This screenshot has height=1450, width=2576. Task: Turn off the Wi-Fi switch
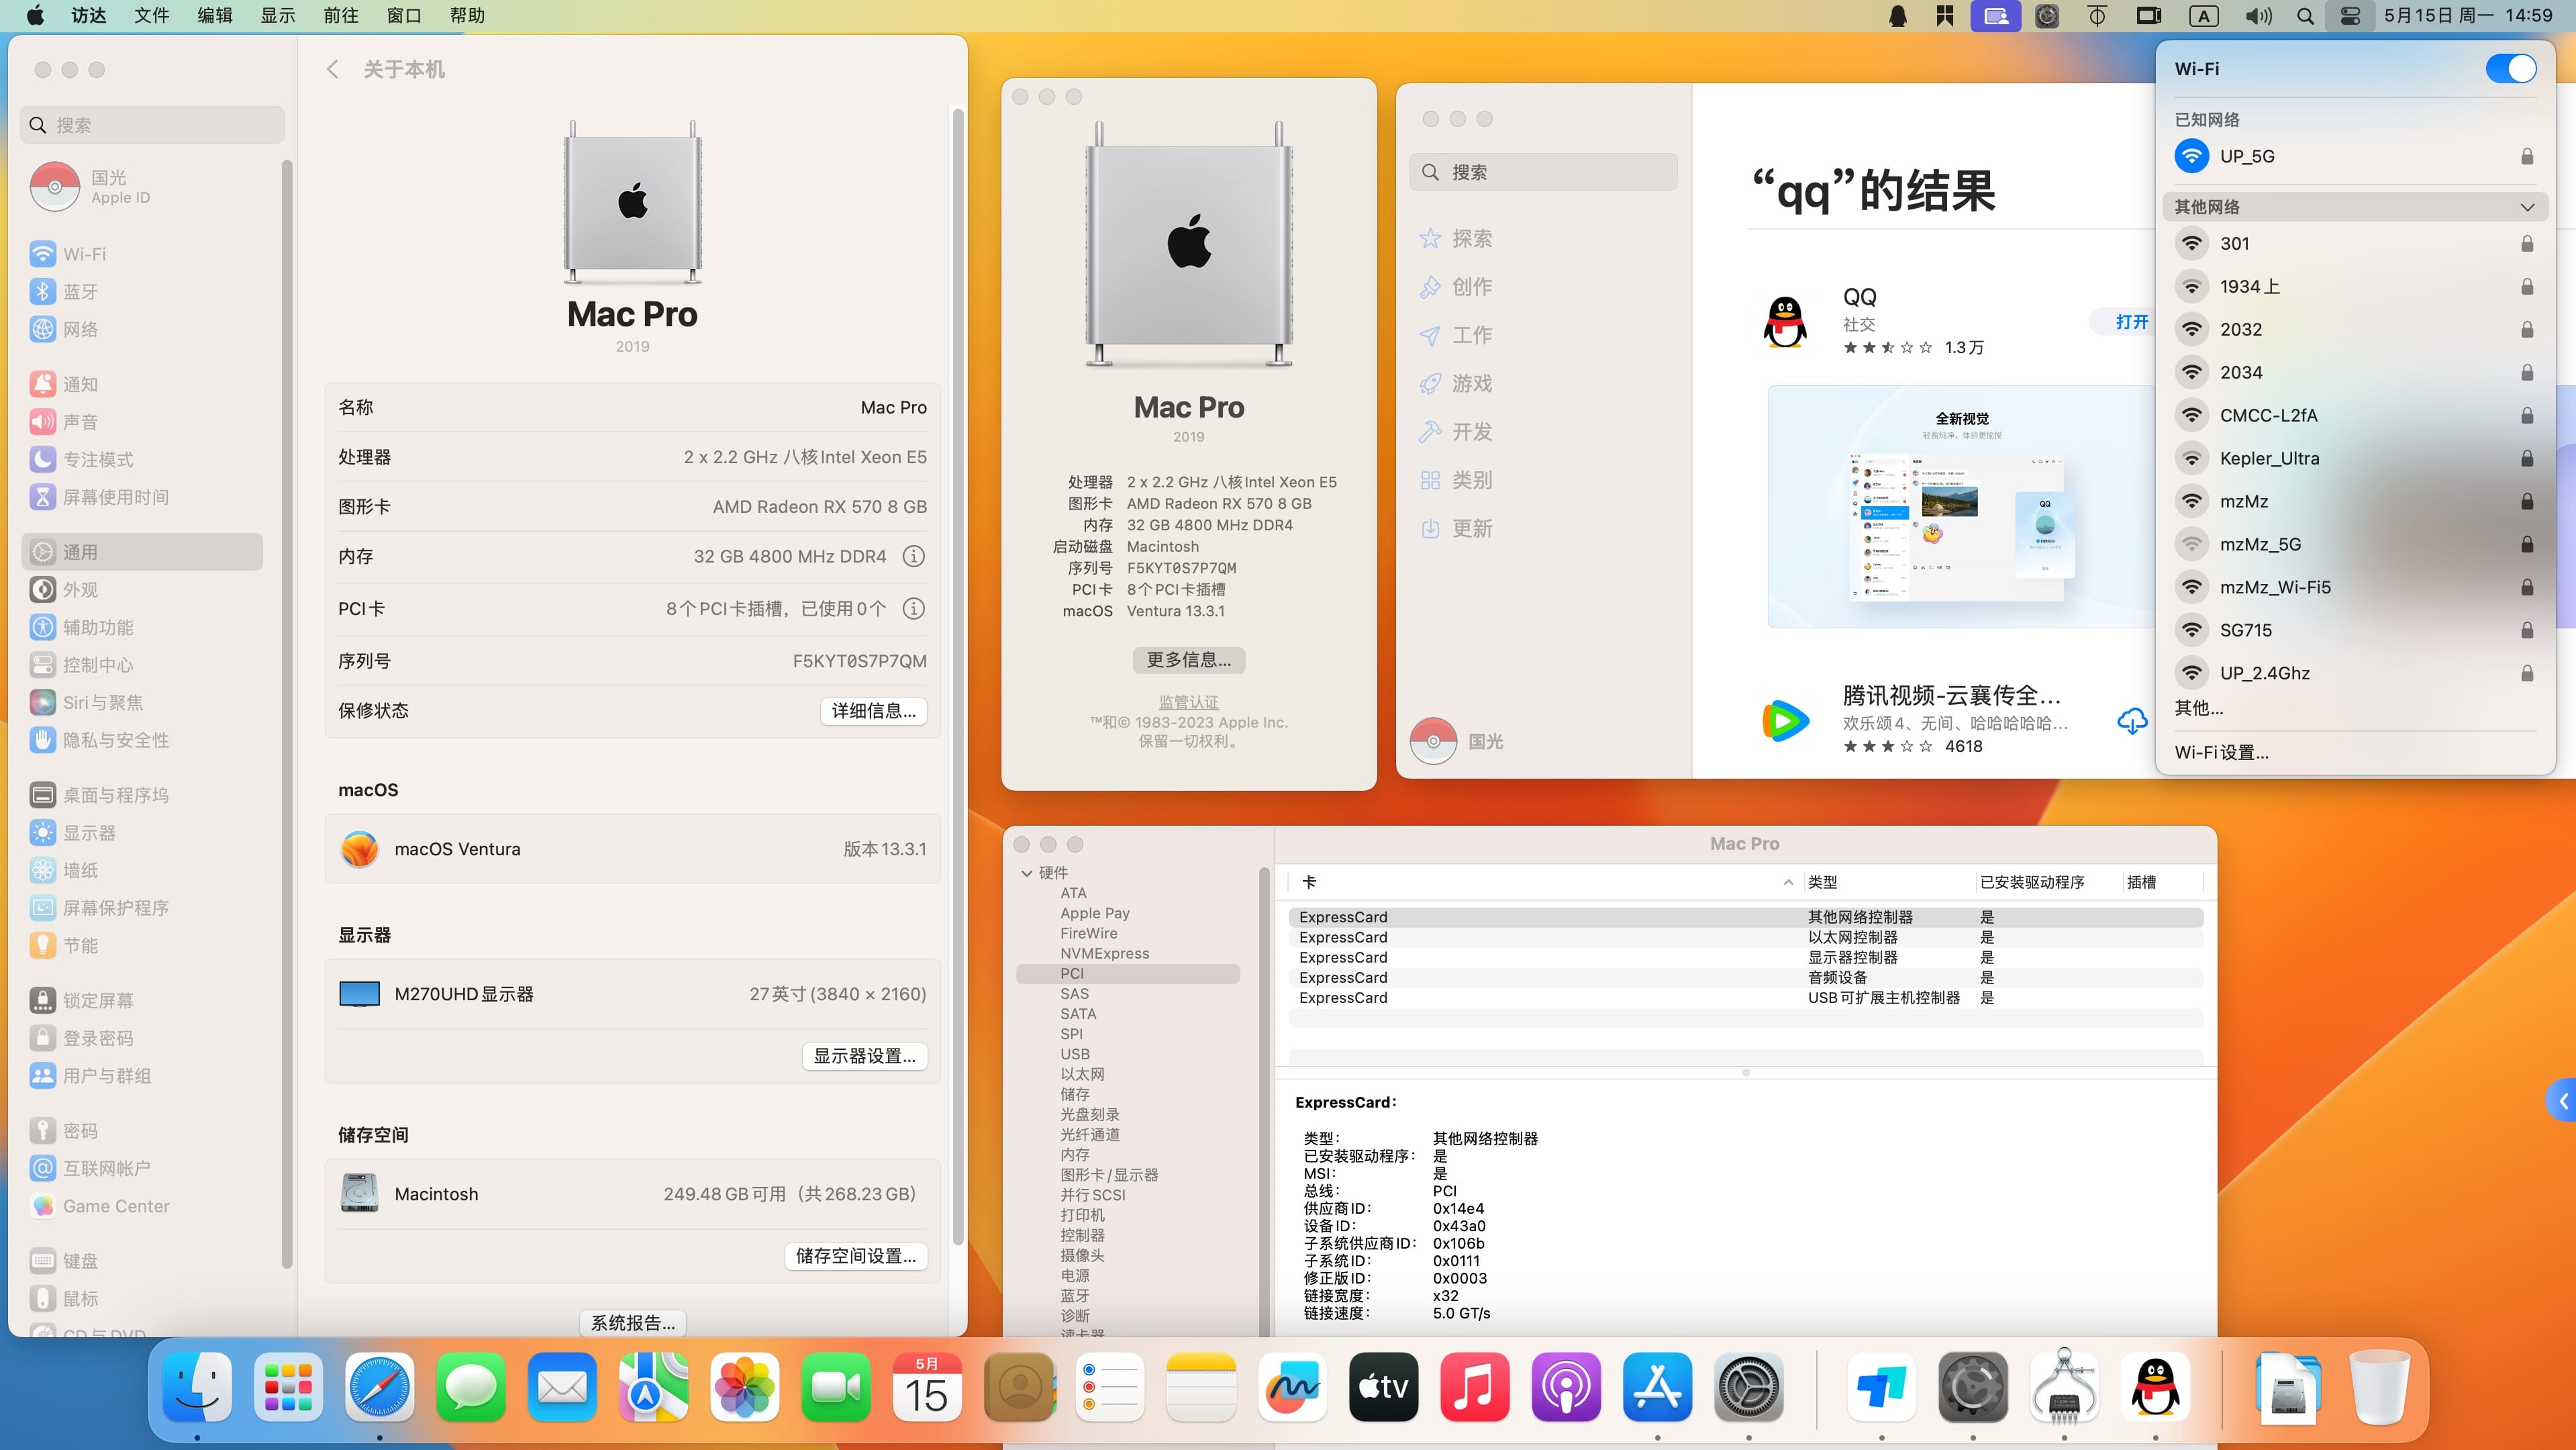[x=2510, y=68]
